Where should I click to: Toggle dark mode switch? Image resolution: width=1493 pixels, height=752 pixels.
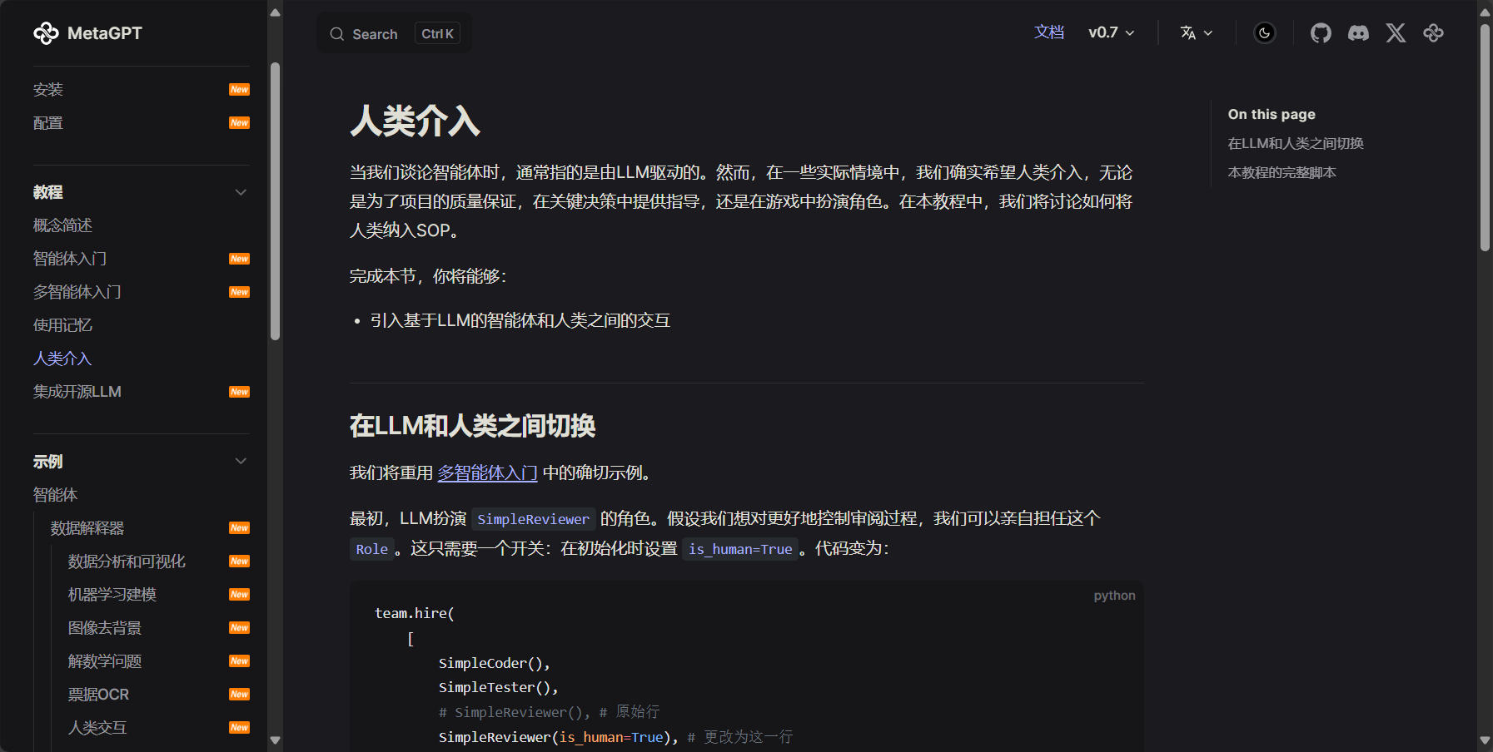pyautogui.click(x=1265, y=33)
